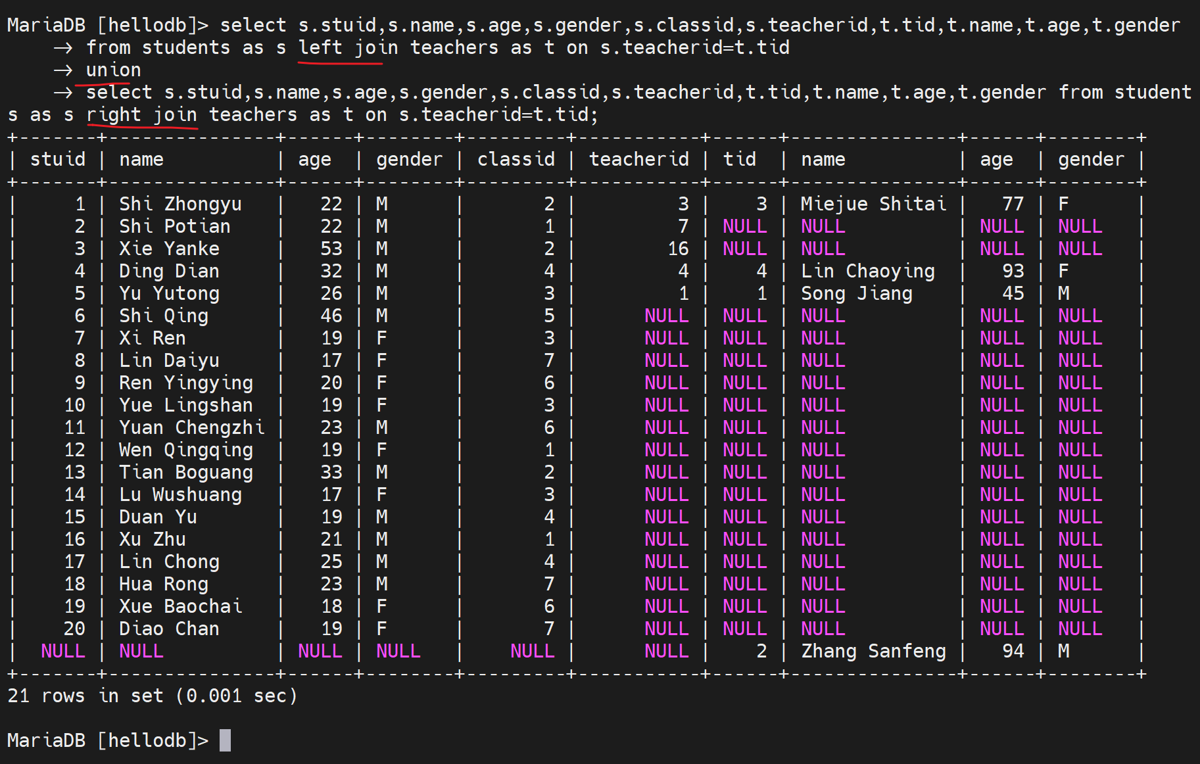Click the underlined 'left join' text
This screenshot has width=1200, height=764.
coord(348,48)
